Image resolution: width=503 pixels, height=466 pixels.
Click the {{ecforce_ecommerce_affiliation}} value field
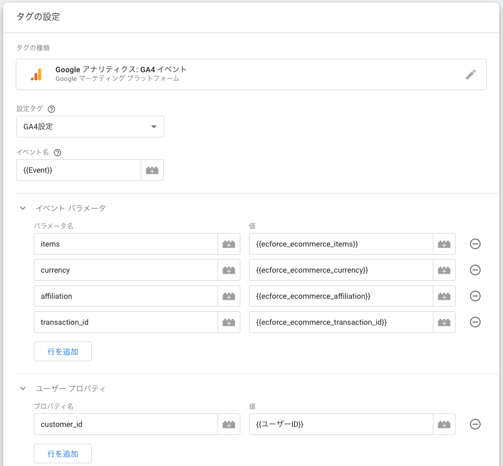(341, 296)
